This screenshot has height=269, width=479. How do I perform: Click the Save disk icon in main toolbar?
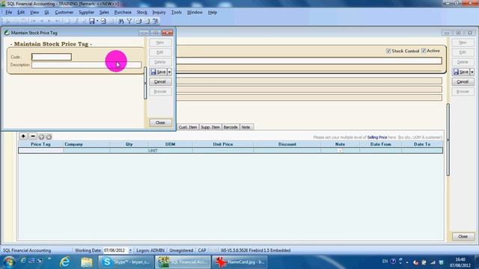(x=91, y=21)
